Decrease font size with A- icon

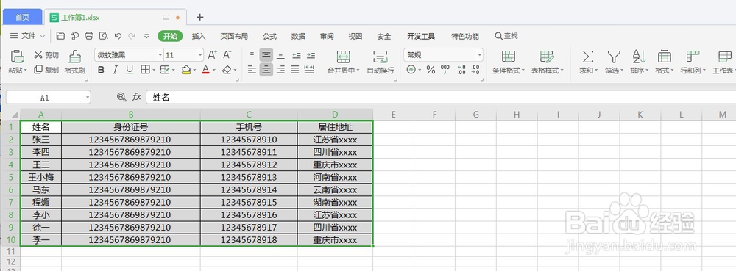tap(227, 55)
